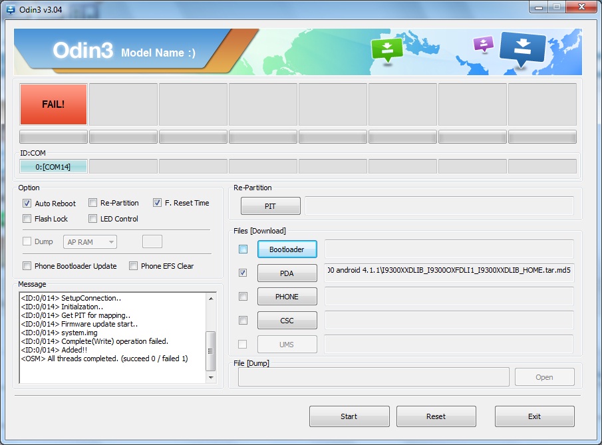
Task: Click the UMS checkbox
Action: tap(243, 344)
